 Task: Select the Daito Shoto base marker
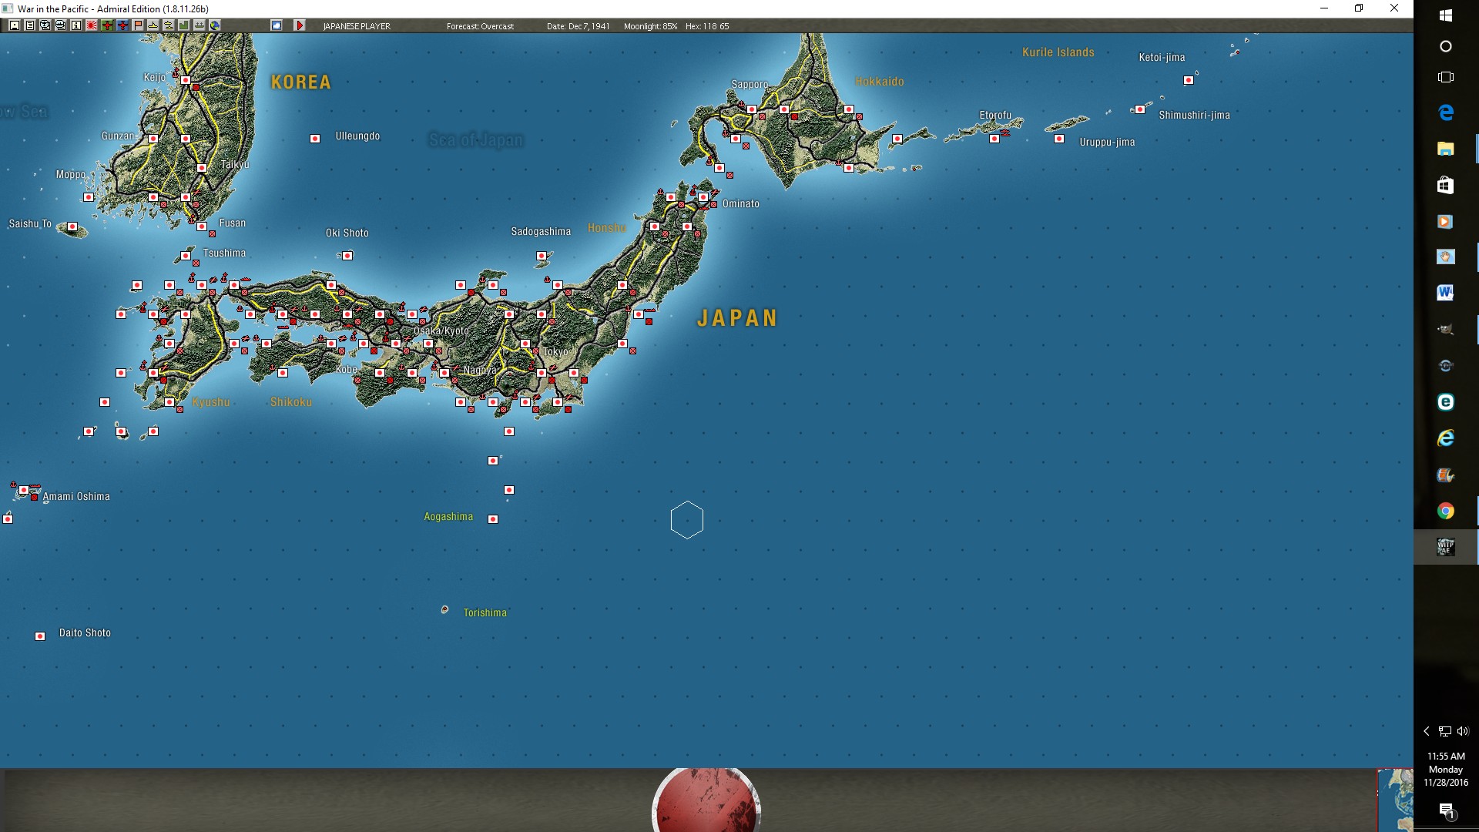tap(40, 636)
